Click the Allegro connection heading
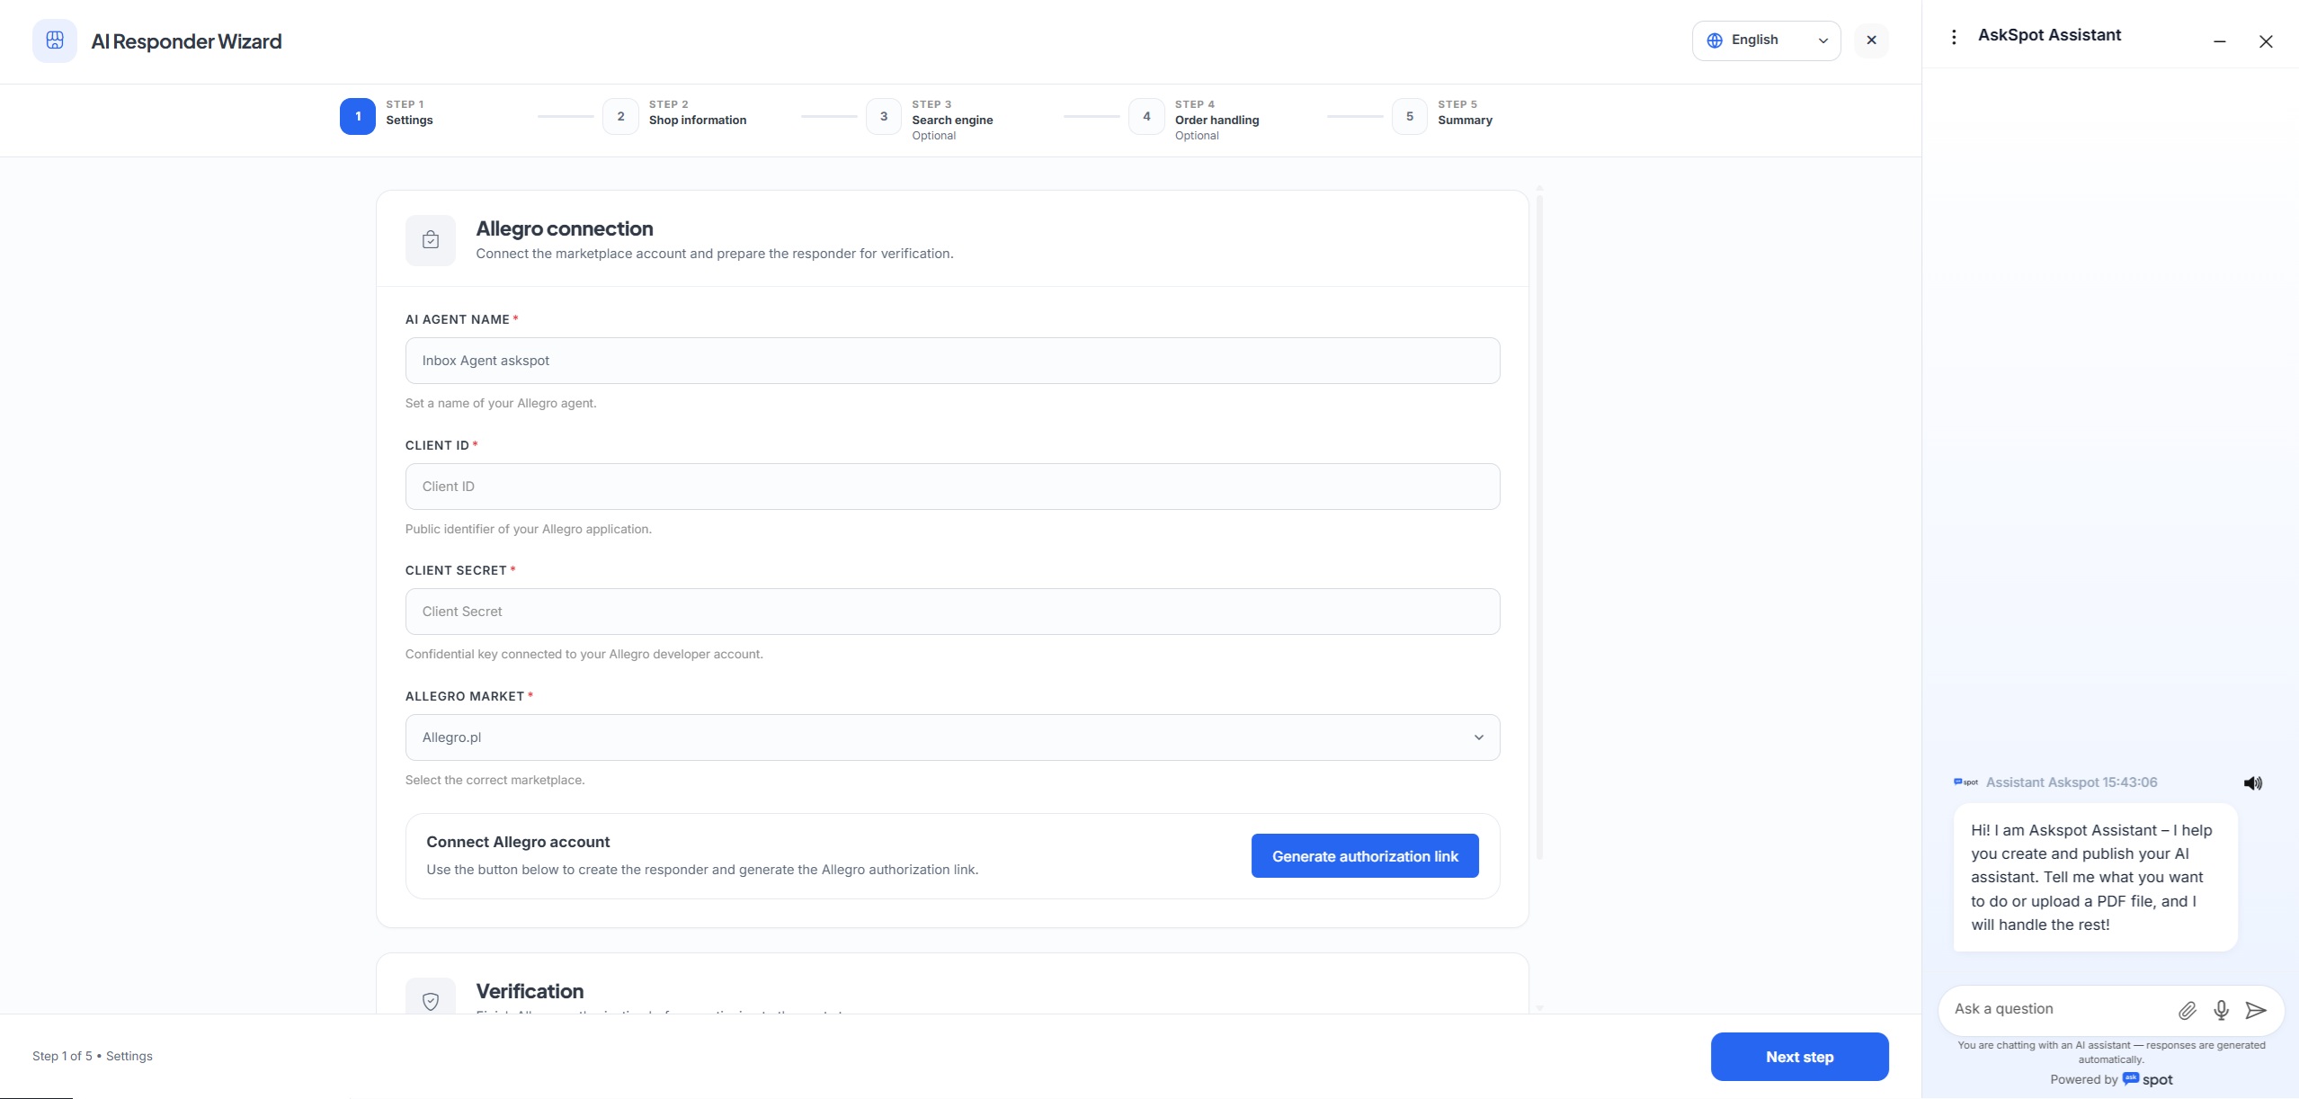The height and width of the screenshot is (1099, 2299). pos(565,228)
